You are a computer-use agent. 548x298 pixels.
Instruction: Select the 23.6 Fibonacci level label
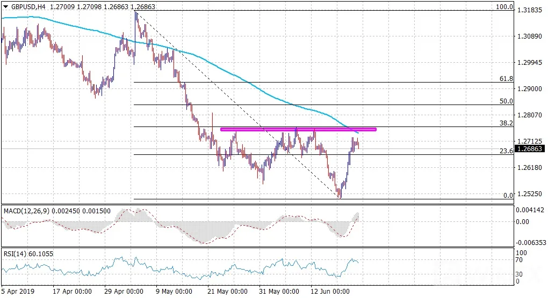pos(506,151)
